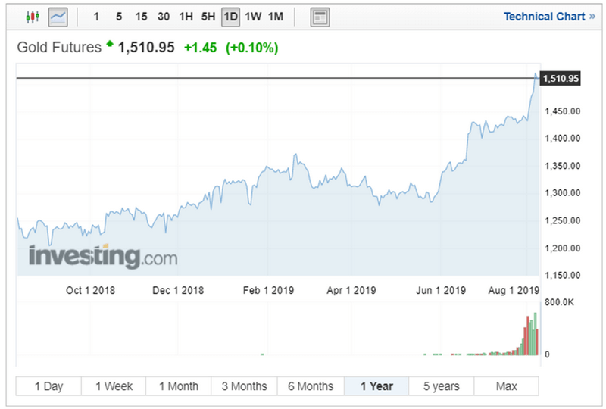Switch to candlestick chart type icon
Viewport: 606px width, 409px height.
pyautogui.click(x=32, y=16)
